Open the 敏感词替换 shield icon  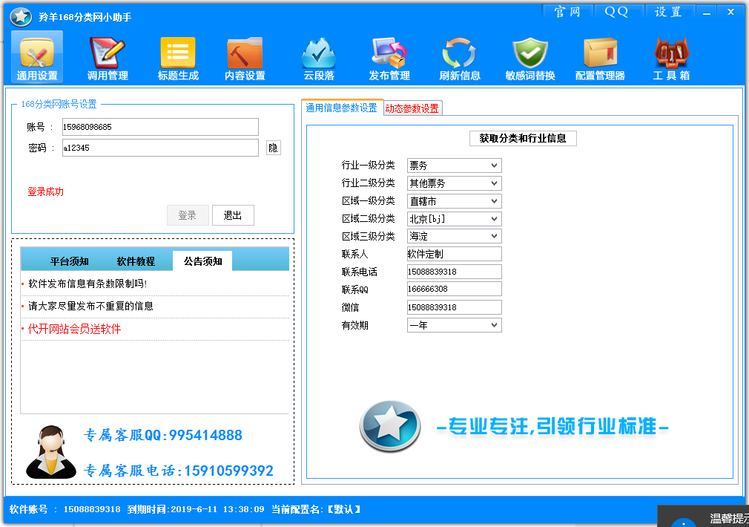pyautogui.click(x=529, y=59)
